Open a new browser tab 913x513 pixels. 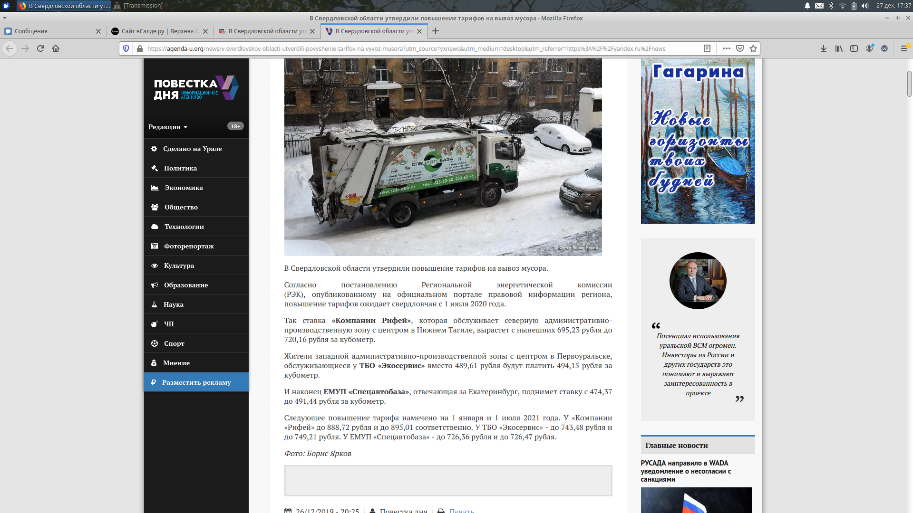(x=436, y=31)
